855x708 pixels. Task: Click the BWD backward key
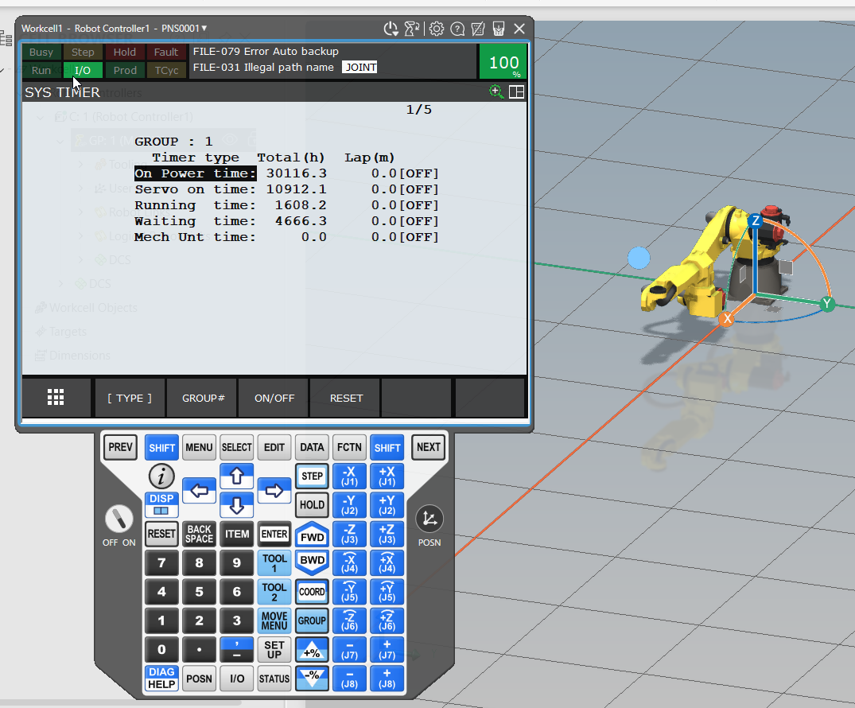point(312,562)
